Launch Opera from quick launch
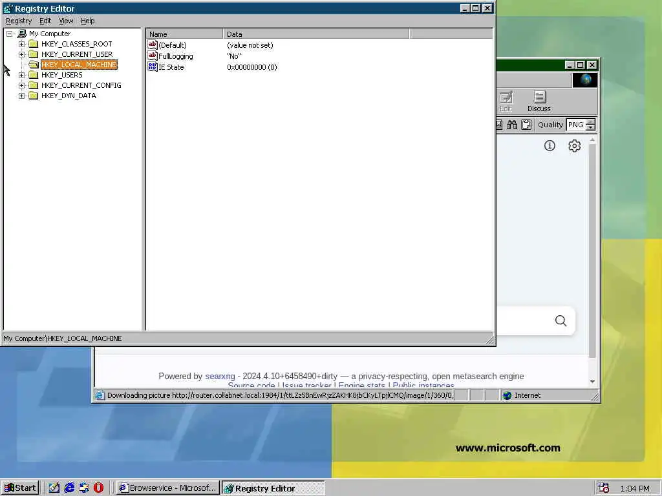662x496 pixels. [x=98, y=488]
